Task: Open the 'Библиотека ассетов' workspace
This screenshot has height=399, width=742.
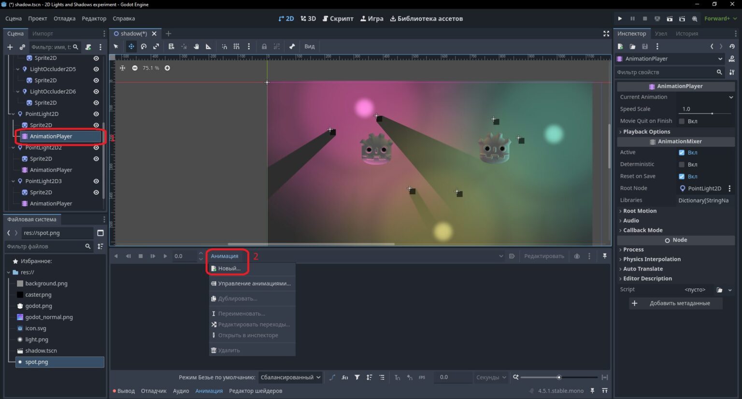Action: pos(427,18)
